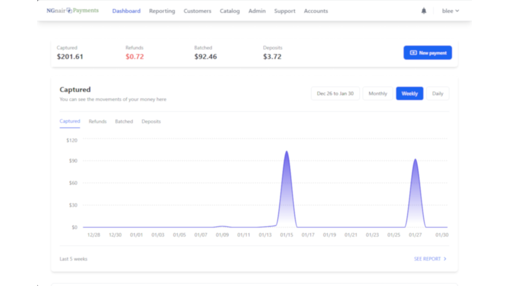Click the 01/30 x-axis date label

click(442, 235)
